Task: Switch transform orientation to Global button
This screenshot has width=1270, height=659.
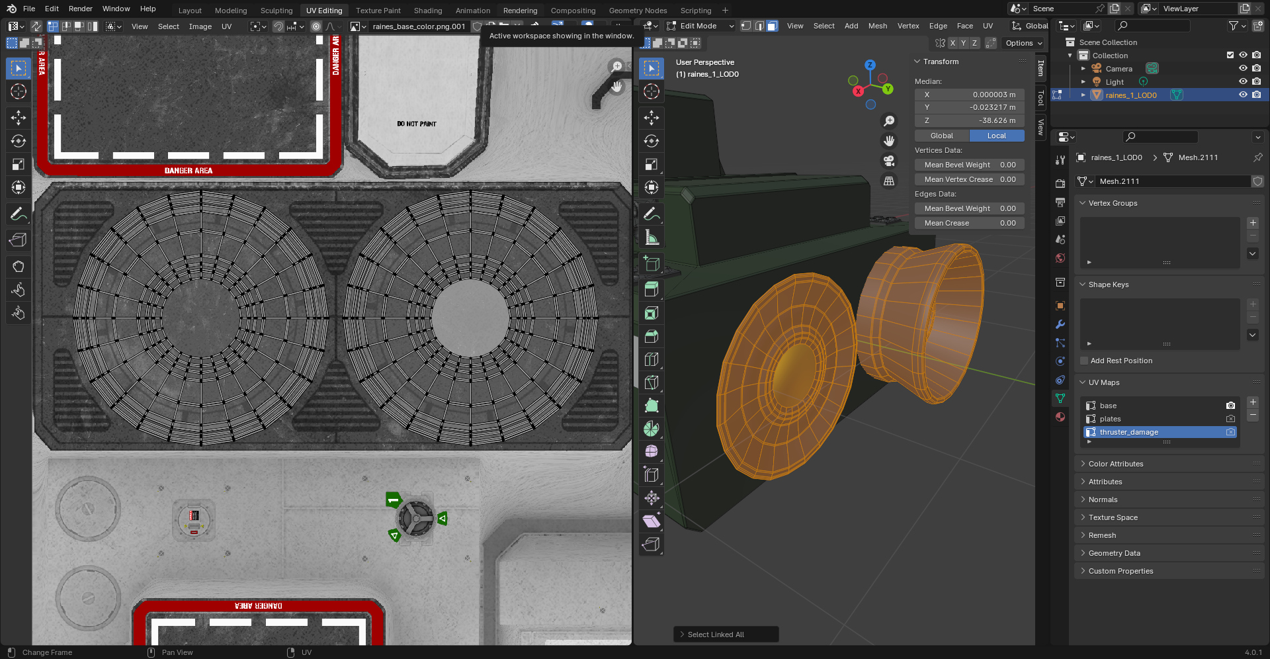Action: coord(942,136)
